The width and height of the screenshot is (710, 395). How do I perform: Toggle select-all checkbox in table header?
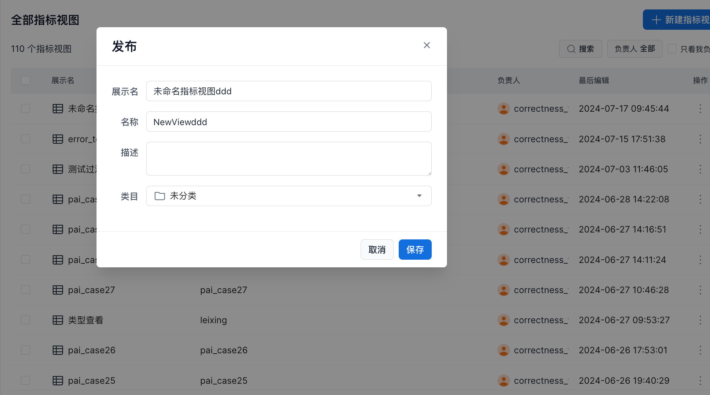pos(25,81)
